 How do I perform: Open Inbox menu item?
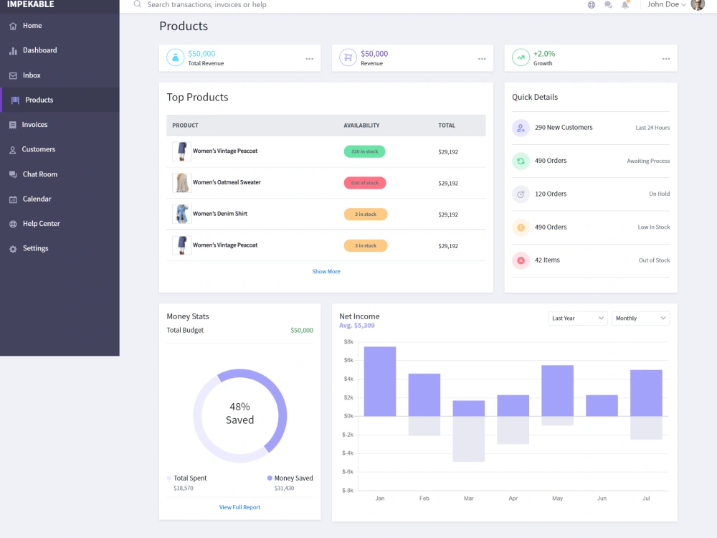click(60, 75)
